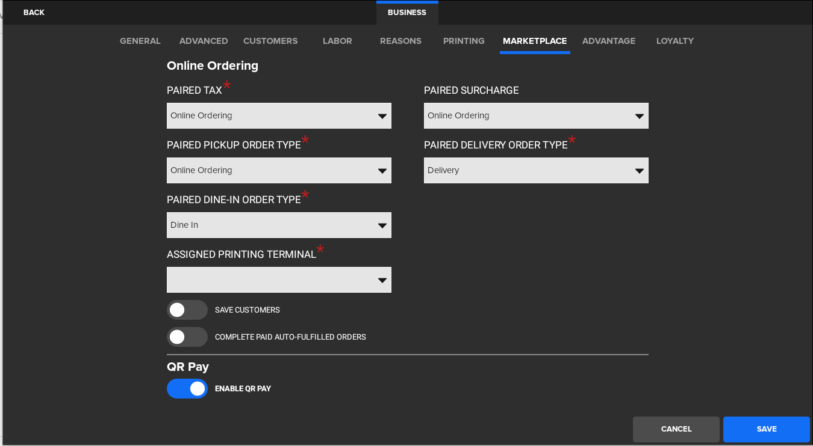
Task: Disable the Enable QR Pay switch
Action: (x=187, y=389)
